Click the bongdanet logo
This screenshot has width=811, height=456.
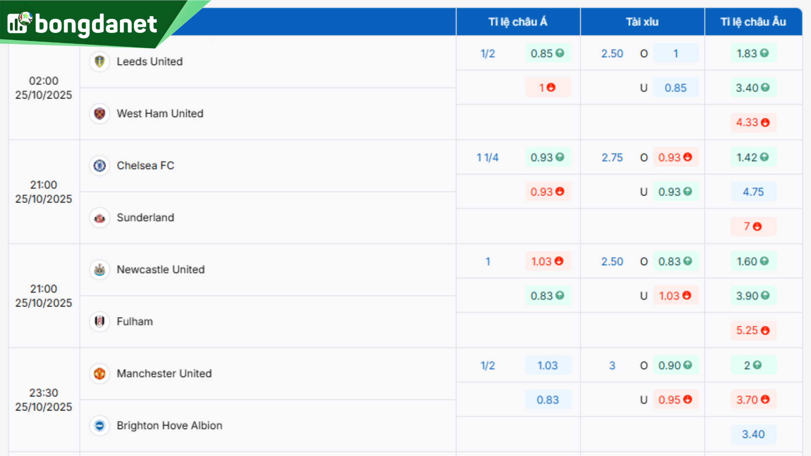pos(83,24)
